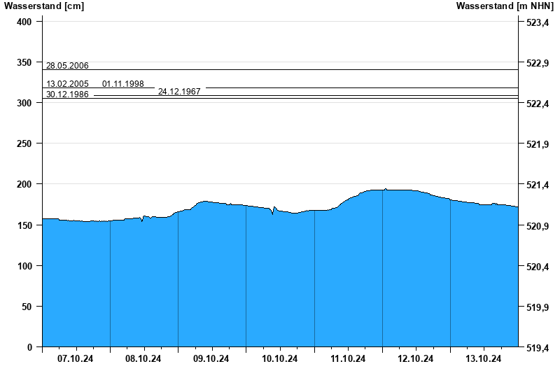Click the 250 value on cm axis
The height and width of the screenshot is (385, 560).
tap(24, 144)
